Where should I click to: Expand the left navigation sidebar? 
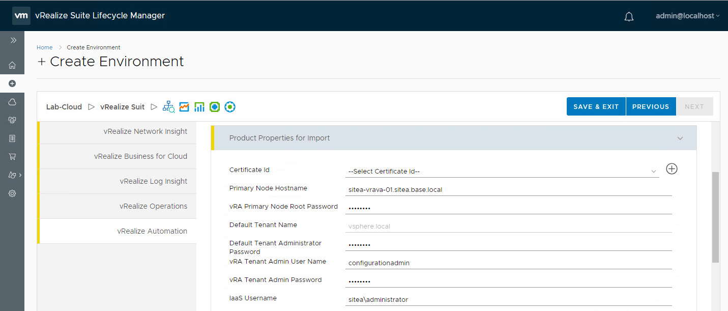point(13,40)
